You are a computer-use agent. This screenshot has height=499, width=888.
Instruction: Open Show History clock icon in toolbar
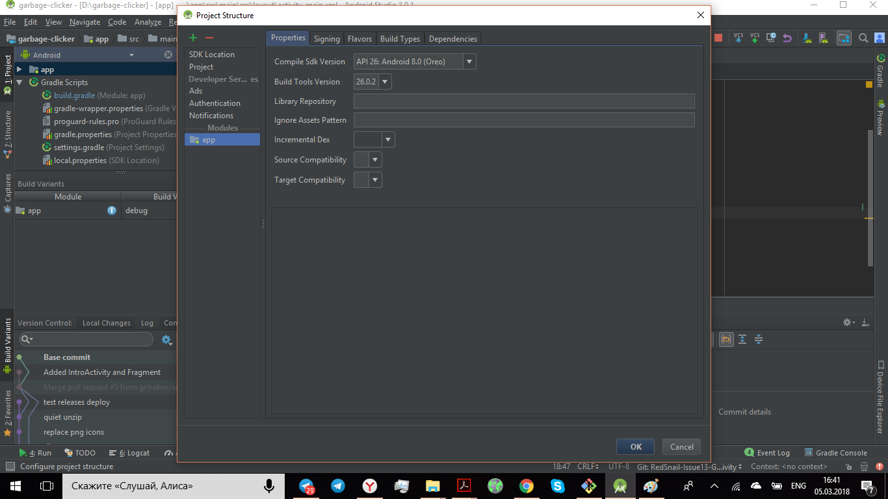coord(772,38)
